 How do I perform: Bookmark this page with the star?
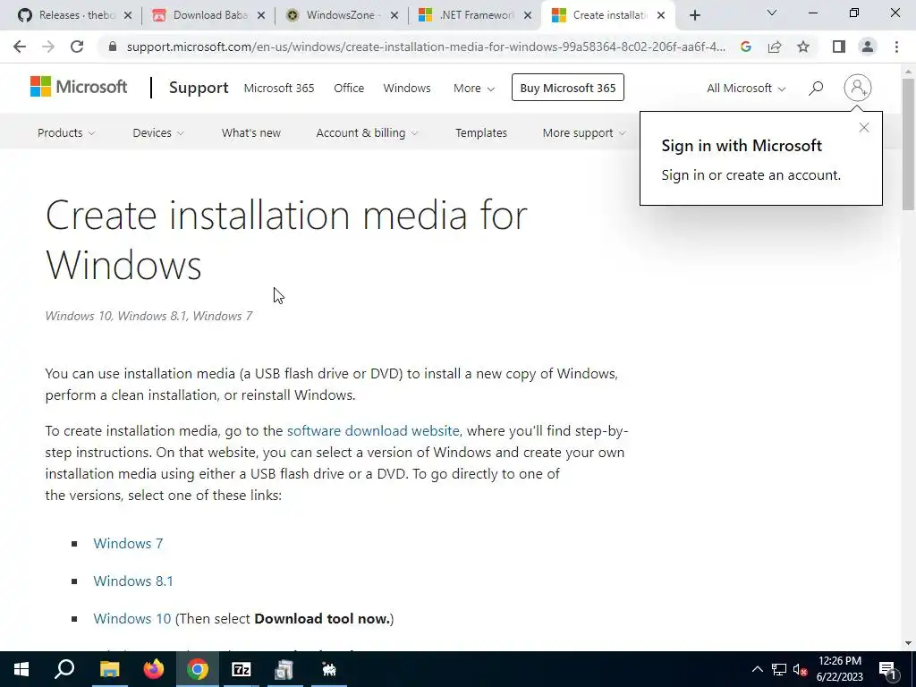(x=803, y=47)
